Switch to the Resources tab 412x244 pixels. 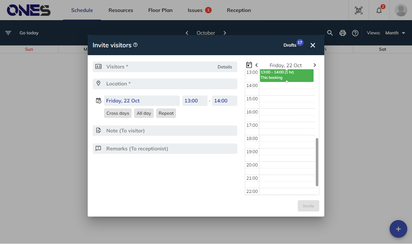[121, 10]
